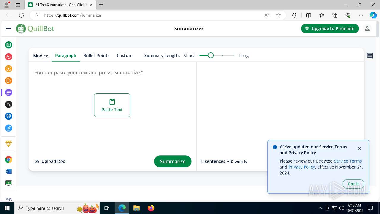Open the Windows notification center
Screen dimensions: 380x214
tap(370, 208)
